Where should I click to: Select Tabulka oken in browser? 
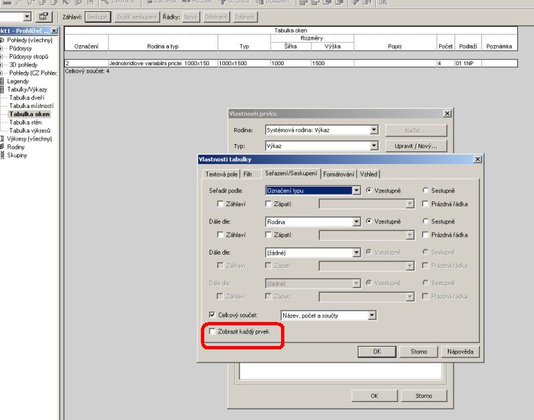[29, 114]
